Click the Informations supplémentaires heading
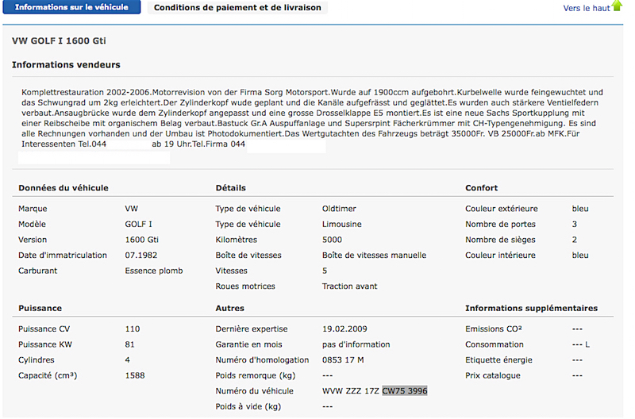The width and height of the screenshot is (635, 419). click(x=531, y=308)
